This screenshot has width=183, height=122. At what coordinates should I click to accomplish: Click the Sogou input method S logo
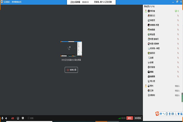tap(157, 113)
